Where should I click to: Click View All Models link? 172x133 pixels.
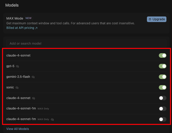(17, 129)
